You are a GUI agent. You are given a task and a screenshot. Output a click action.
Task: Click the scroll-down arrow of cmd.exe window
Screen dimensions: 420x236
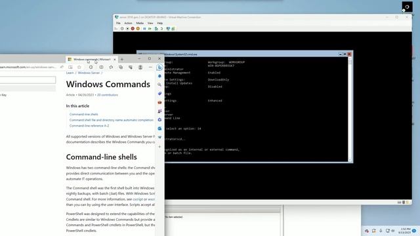click(350, 160)
